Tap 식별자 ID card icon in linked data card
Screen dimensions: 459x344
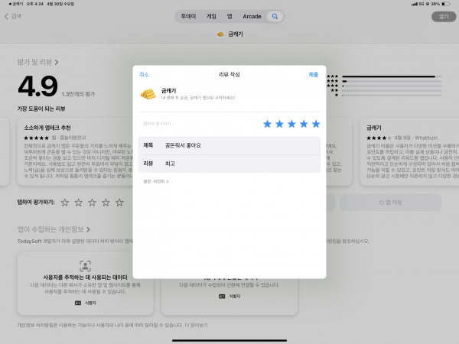click(x=222, y=297)
